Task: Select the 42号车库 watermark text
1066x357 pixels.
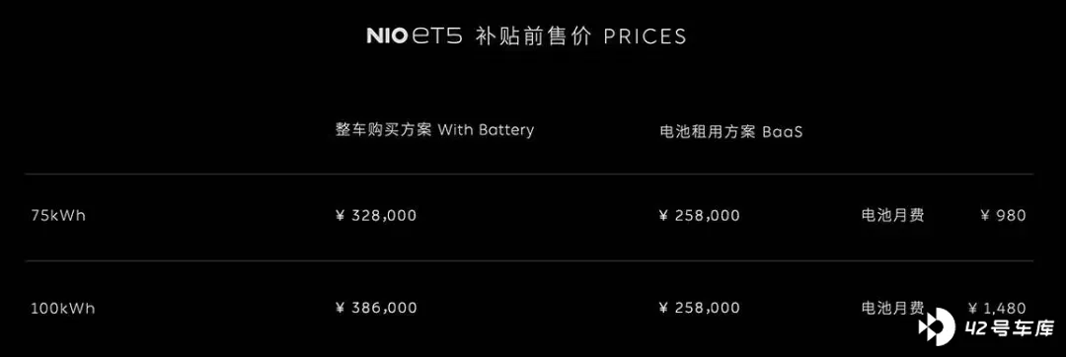Action: tap(1010, 329)
